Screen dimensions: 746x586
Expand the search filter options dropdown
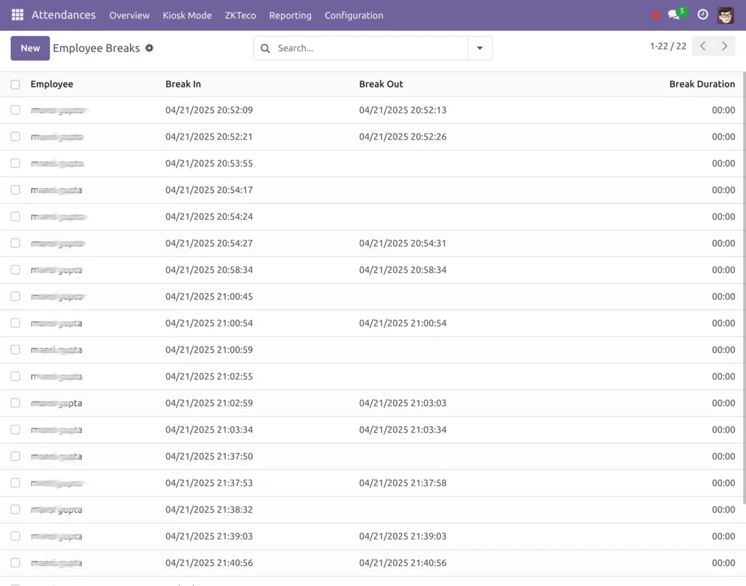tap(480, 48)
